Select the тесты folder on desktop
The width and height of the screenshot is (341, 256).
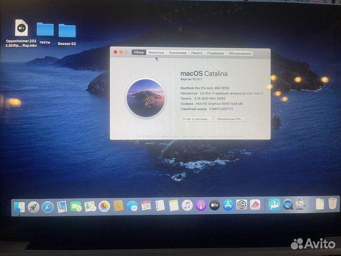45,33
